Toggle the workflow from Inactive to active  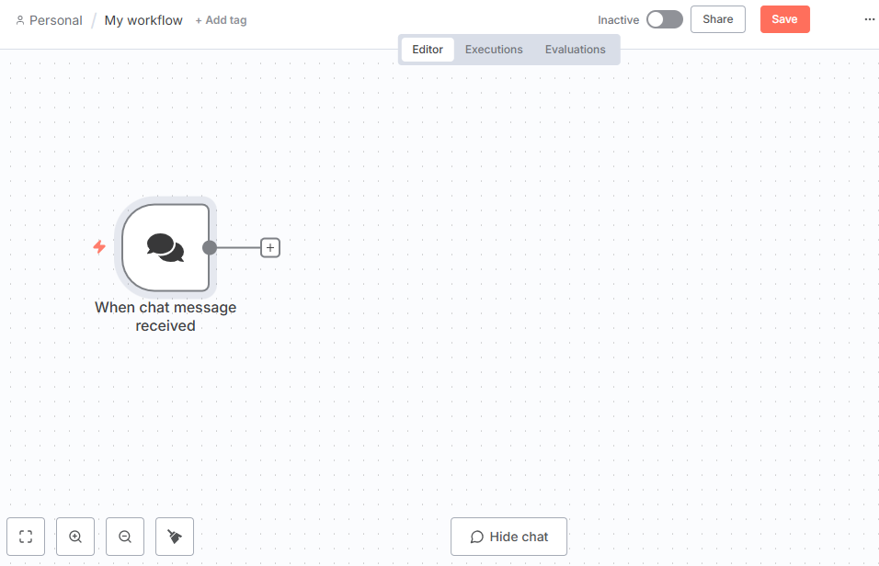[664, 19]
